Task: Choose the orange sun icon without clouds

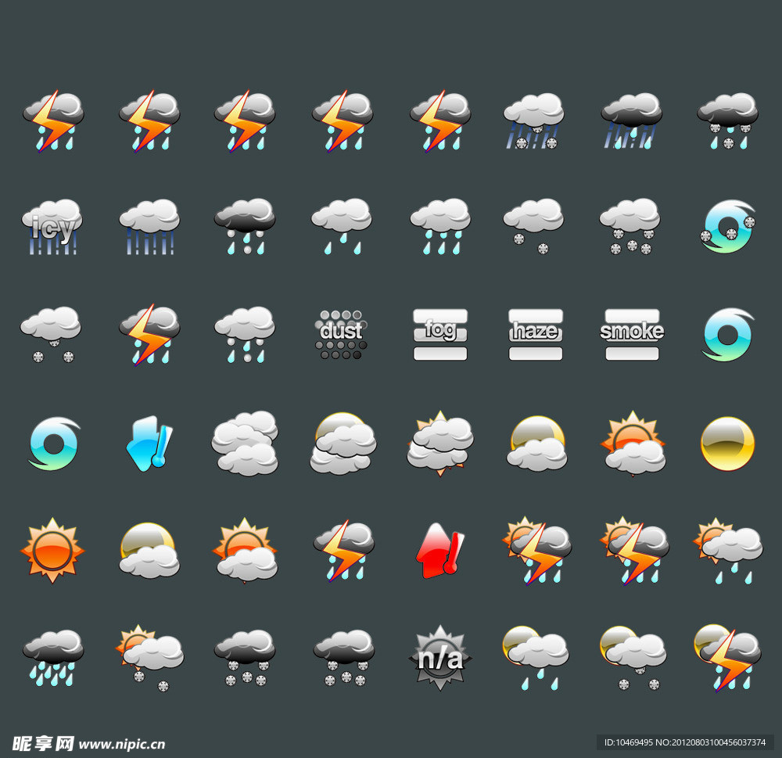Action: tap(52, 550)
